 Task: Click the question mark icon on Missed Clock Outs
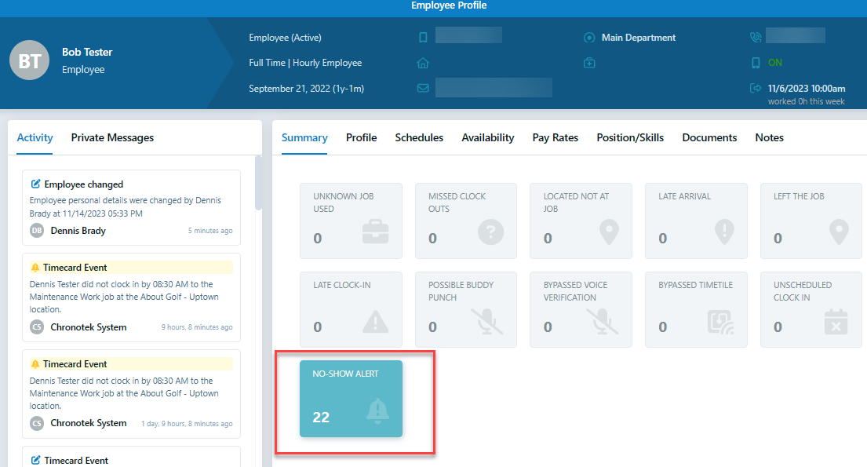[491, 232]
